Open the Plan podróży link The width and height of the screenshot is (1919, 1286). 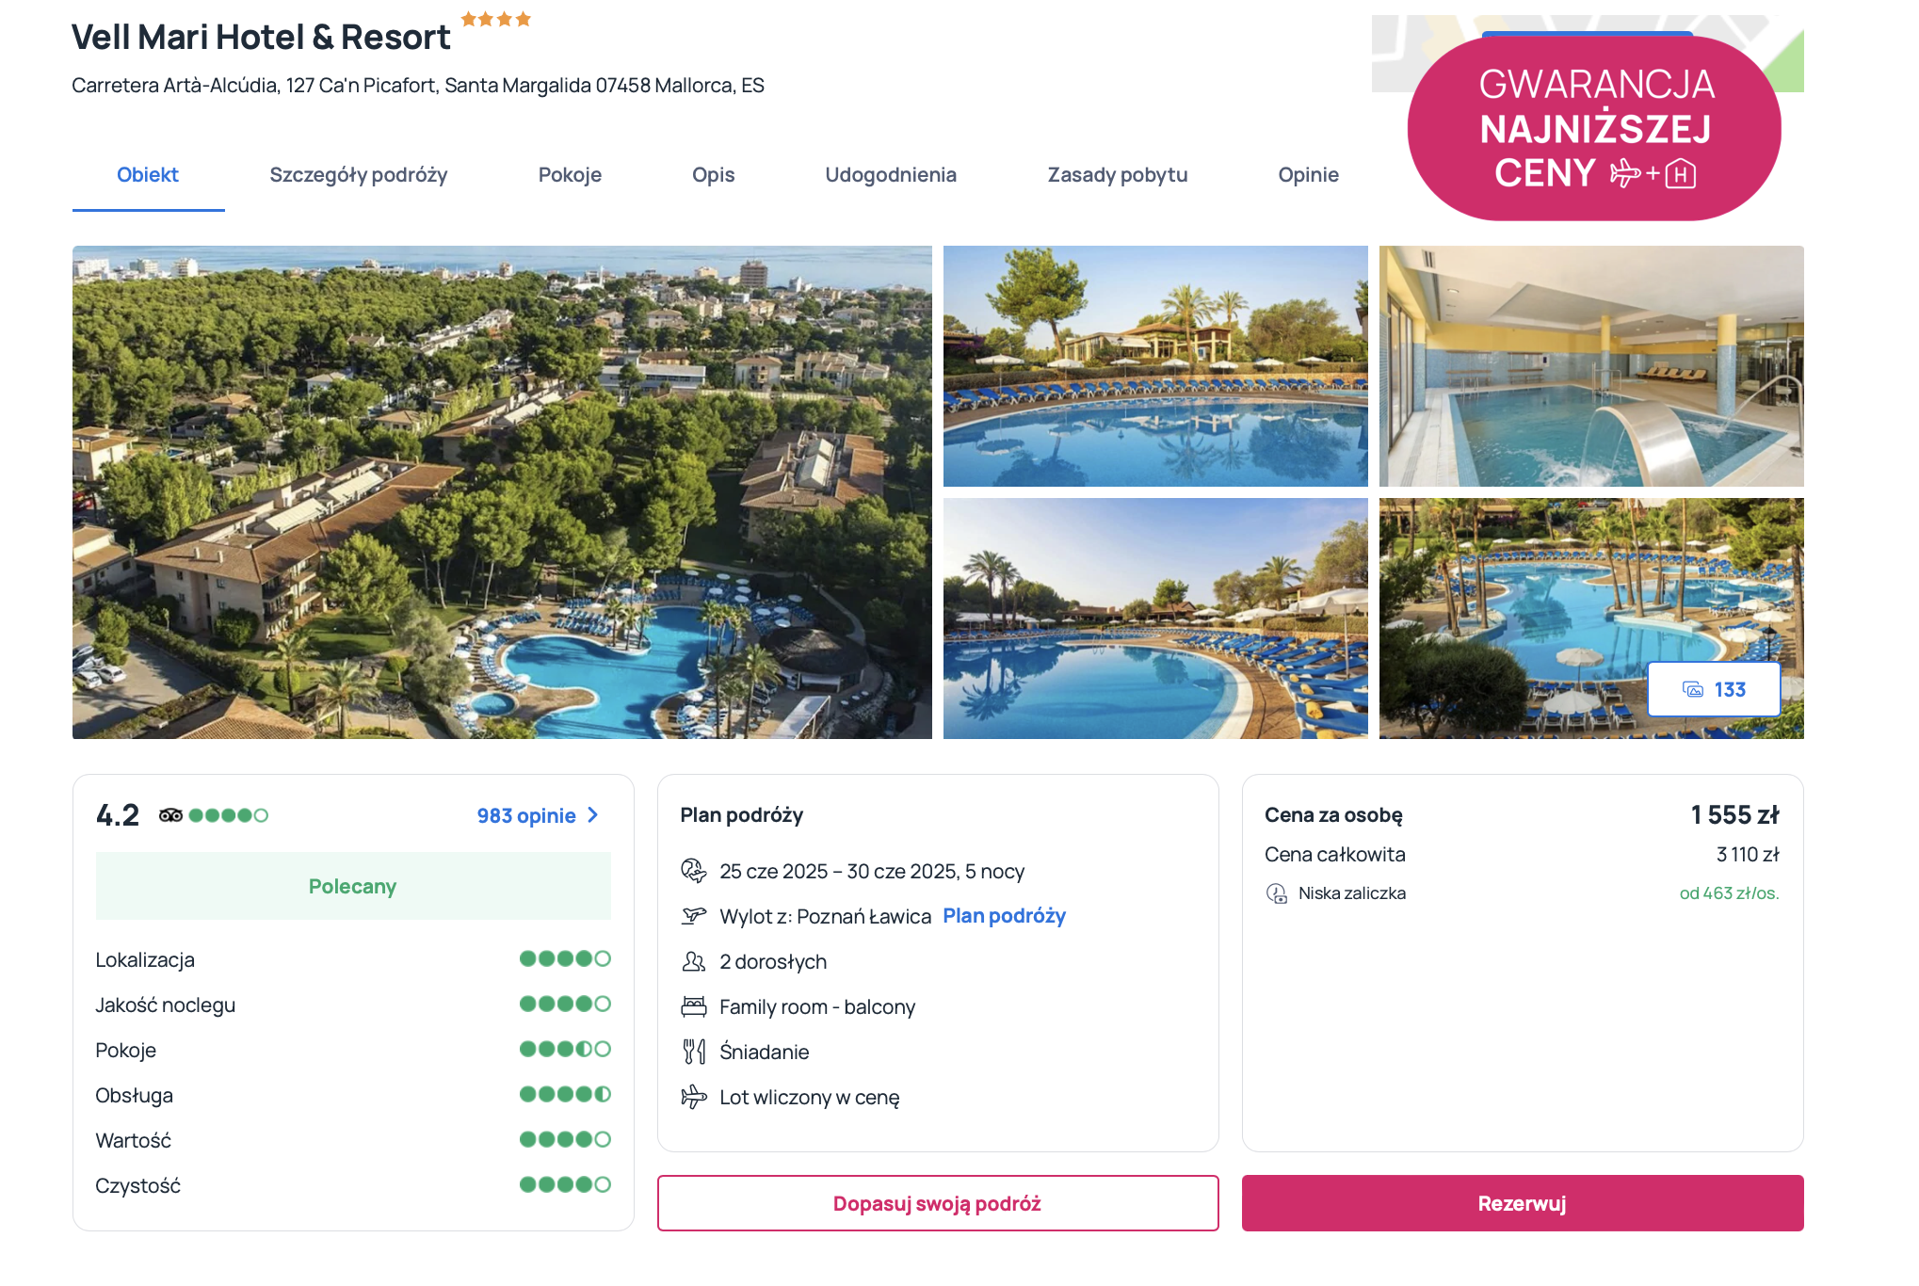coord(1005,916)
